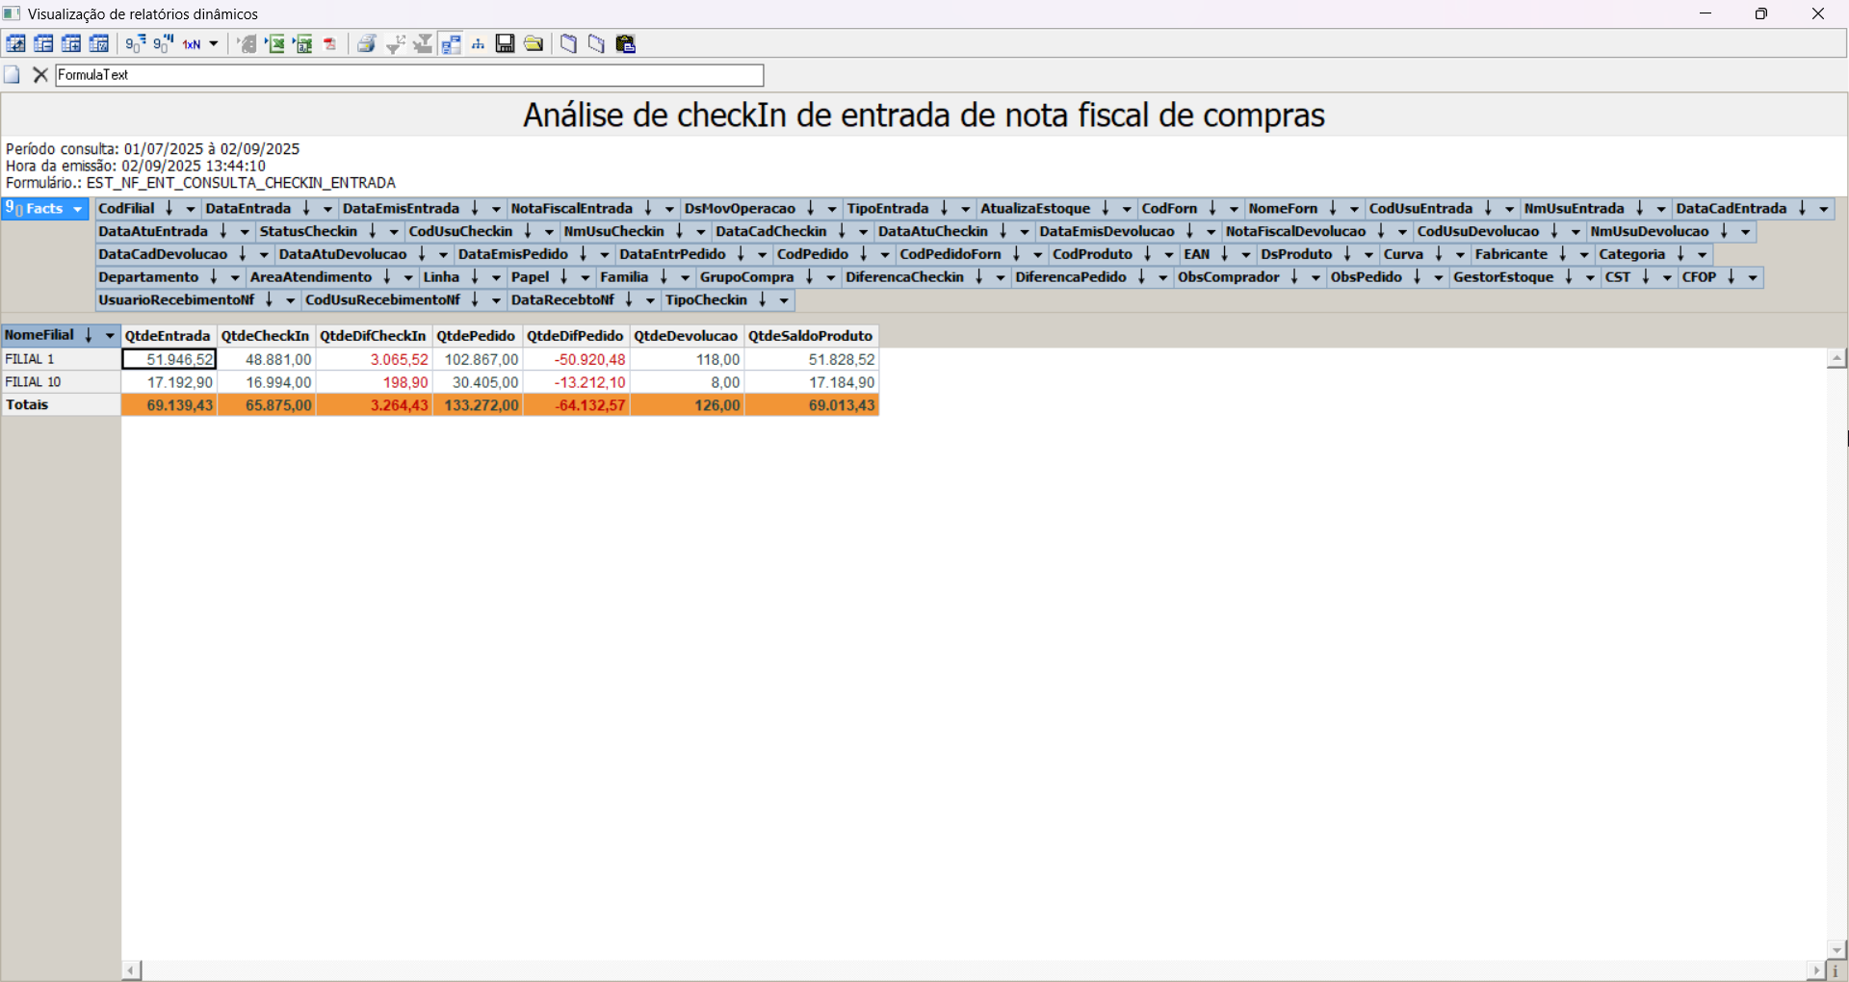
Task: Click the second blue page toolbar icon
Action: (597, 43)
